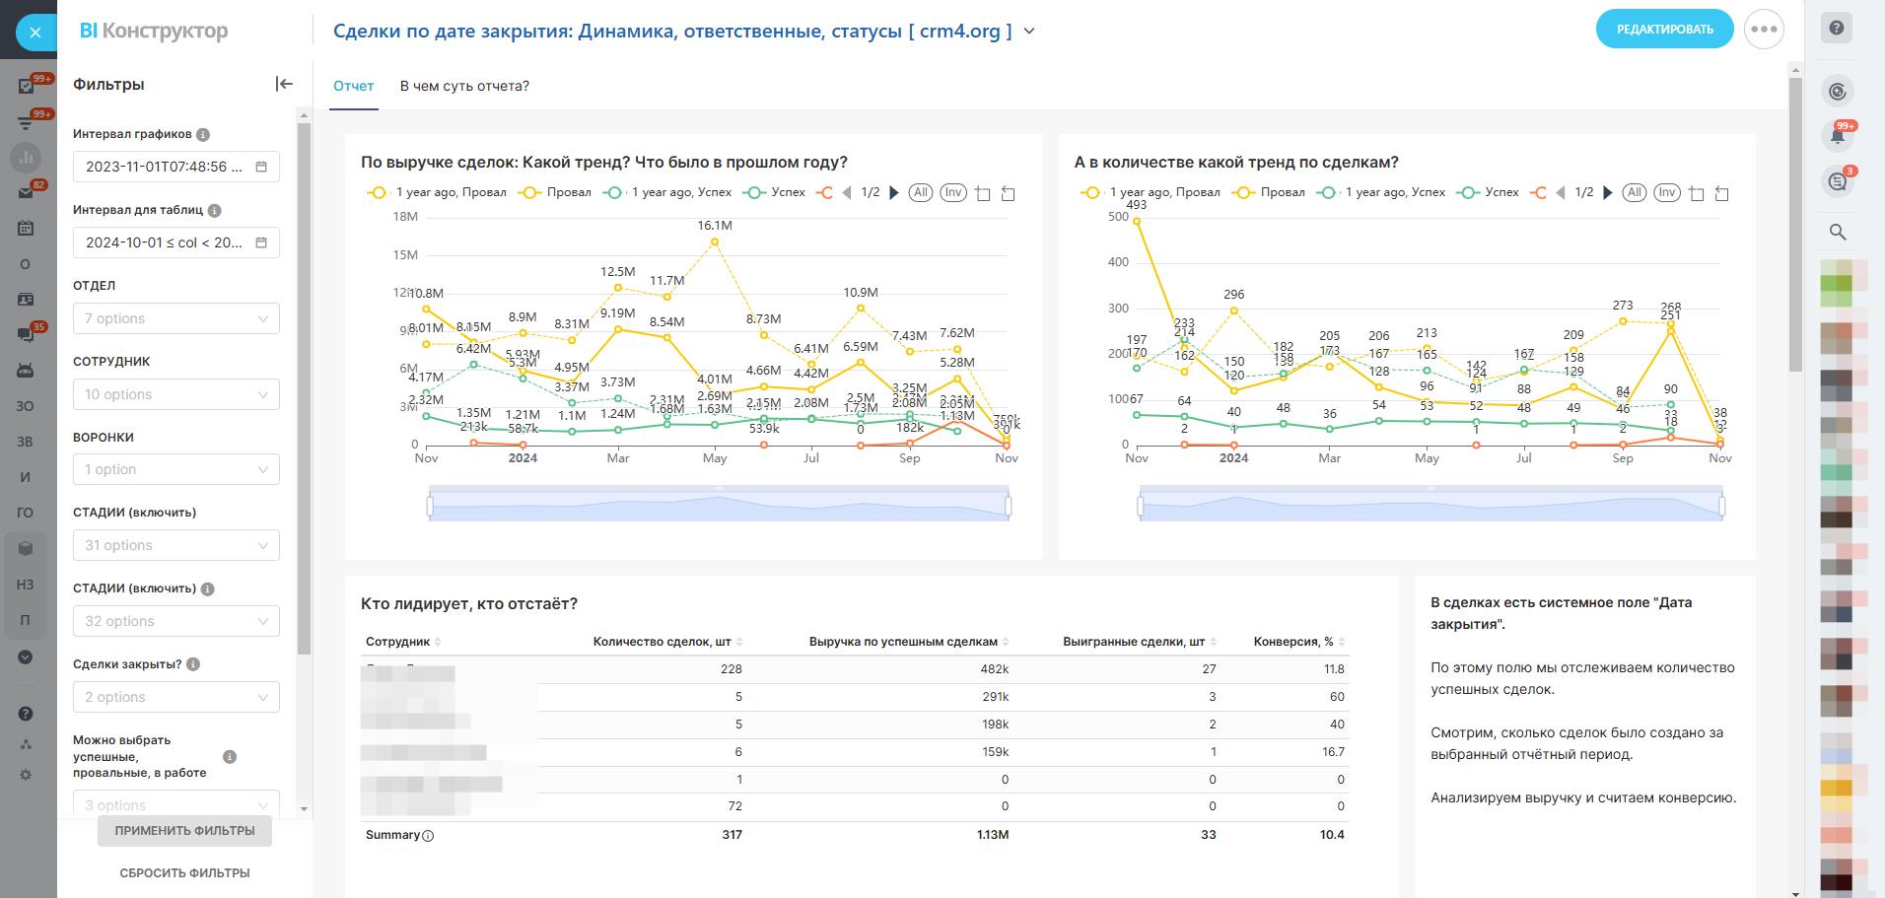Toggle 'Провал' series in revenue chart legend

(x=558, y=192)
